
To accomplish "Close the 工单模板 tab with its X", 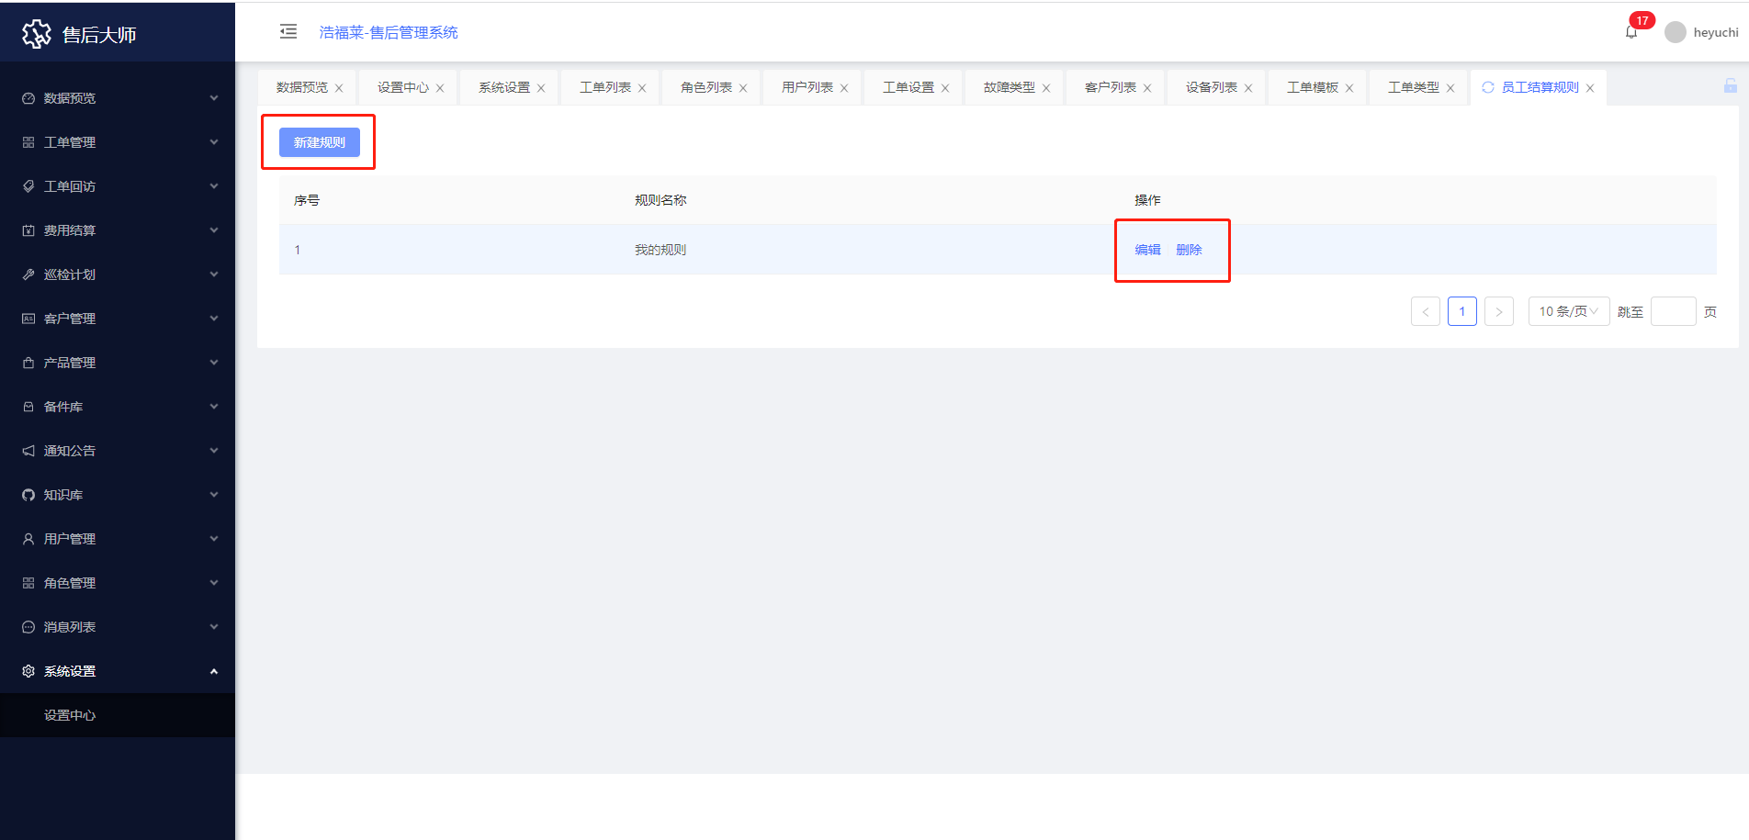I will [1349, 88].
